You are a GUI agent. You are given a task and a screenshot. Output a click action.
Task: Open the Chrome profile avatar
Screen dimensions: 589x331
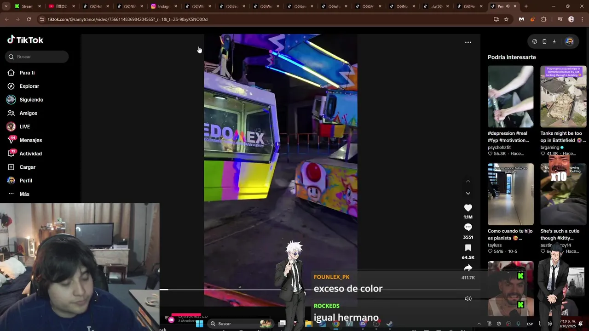[571, 19]
